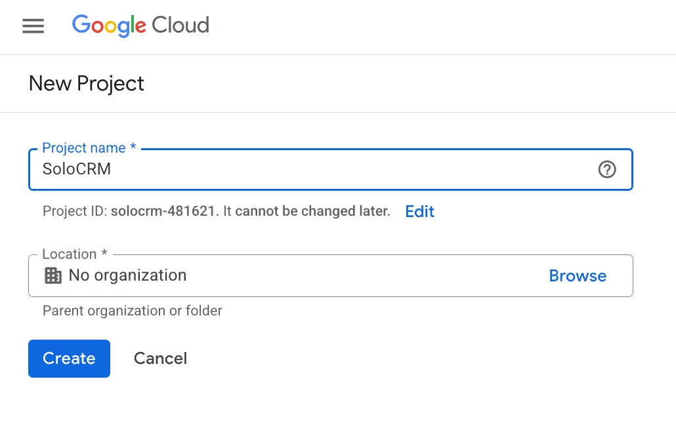This screenshot has width=676, height=438.
Task: Click the Parent organization or folder hint text
Action: 132,311
